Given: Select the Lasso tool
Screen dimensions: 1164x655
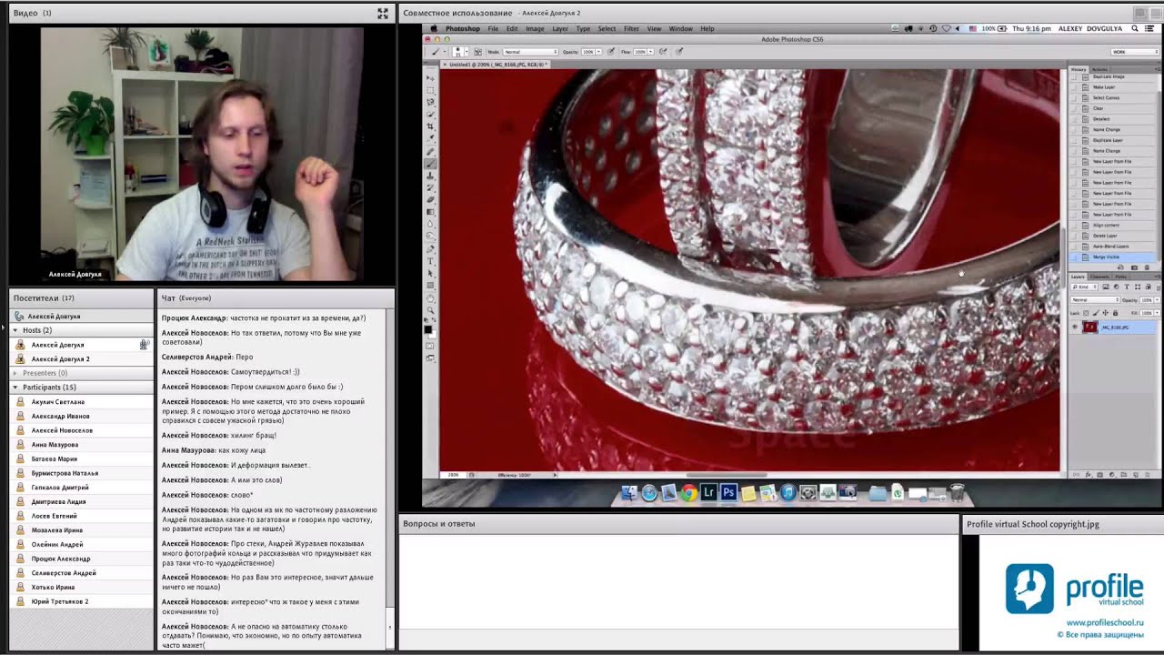Looking at the screenshot, I should 430,102.
